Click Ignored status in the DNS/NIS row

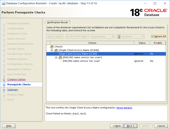(x=139, y=61)
